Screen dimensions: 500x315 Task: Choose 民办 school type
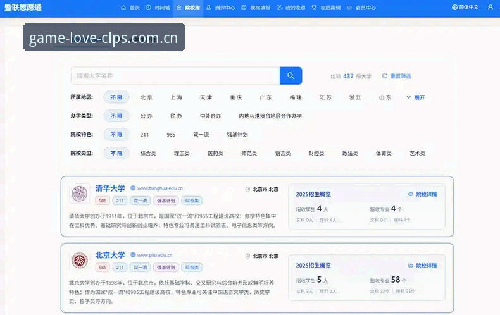176,116
